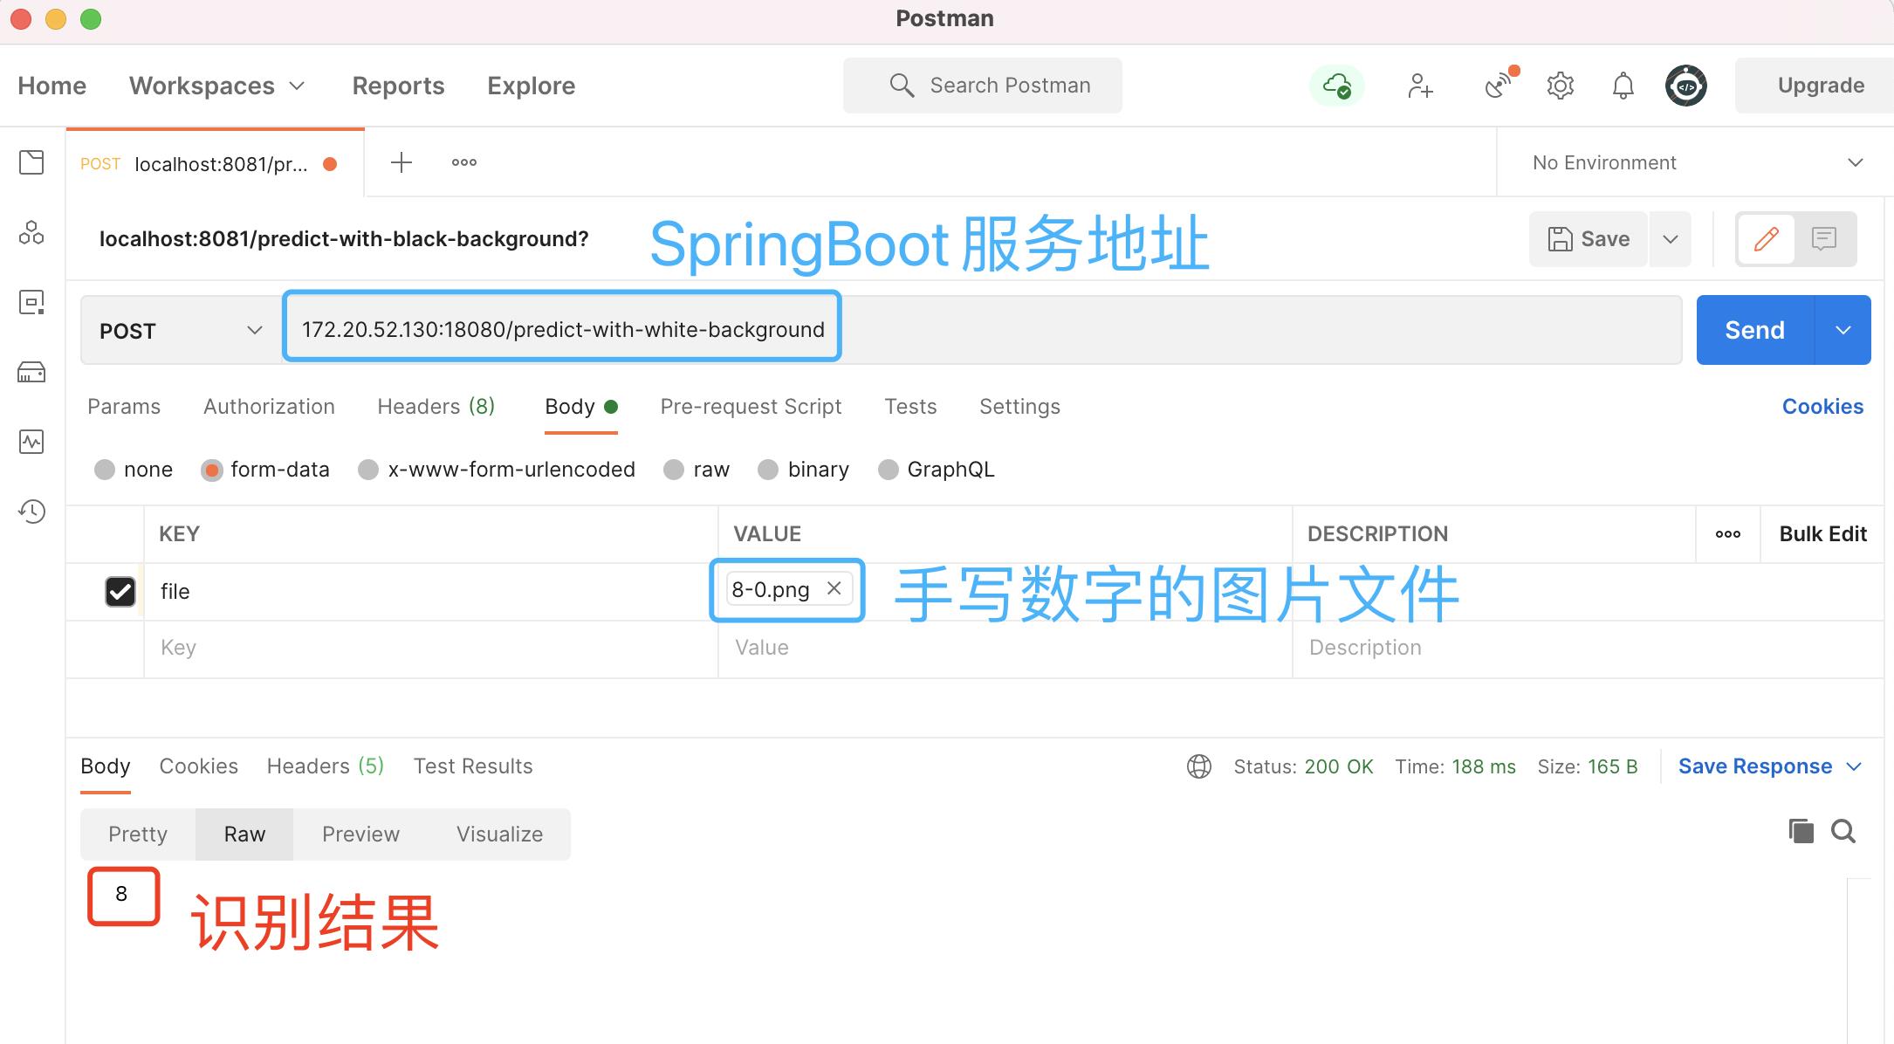Click the settings gear icon

click(x=1560, y=85)
